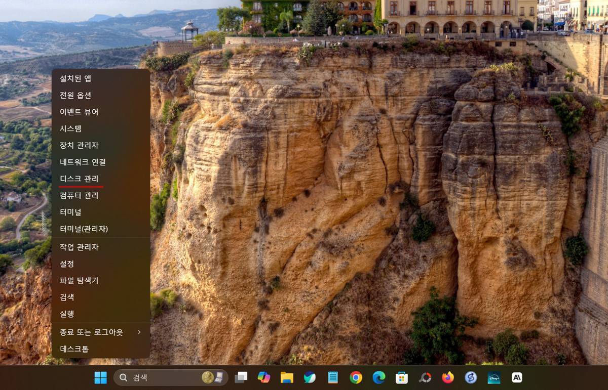Open the circular ring app icon next to Microsoft Store
This screenshot has height=390, width=608.
425,377
